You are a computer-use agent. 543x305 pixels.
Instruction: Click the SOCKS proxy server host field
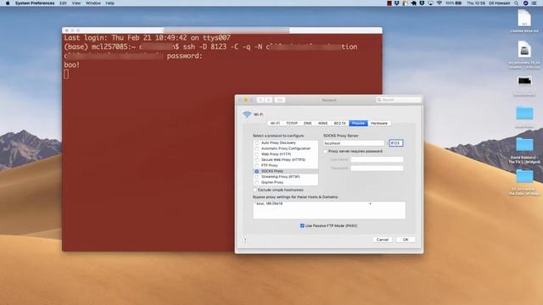click(354, 143)
